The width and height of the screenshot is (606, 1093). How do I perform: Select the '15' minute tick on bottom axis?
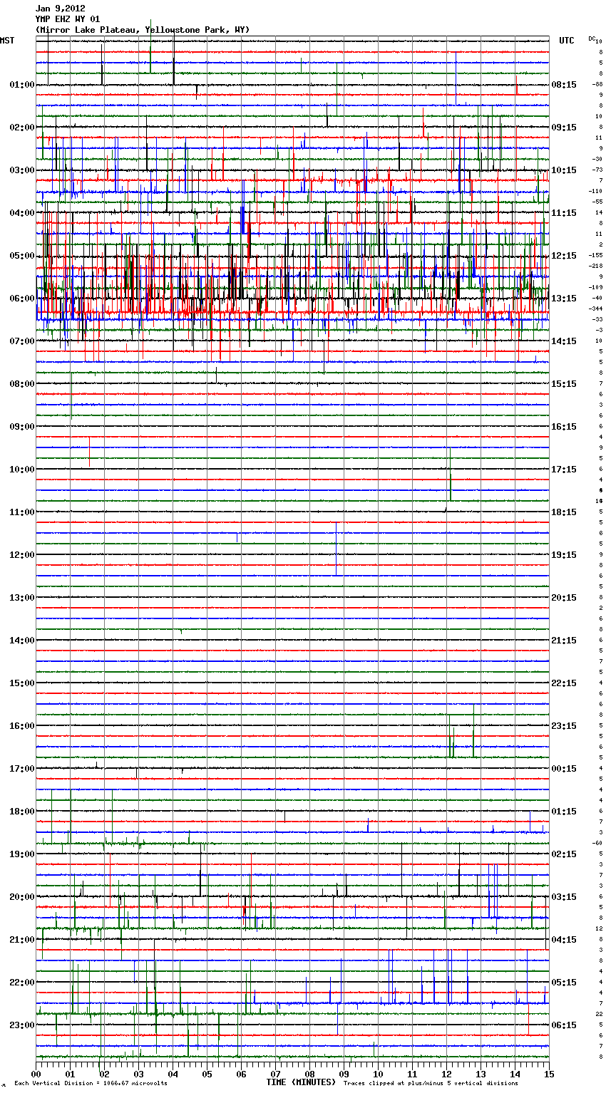549,1074
